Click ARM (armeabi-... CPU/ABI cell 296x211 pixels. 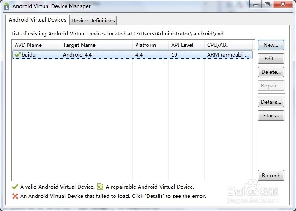point(228,54)
